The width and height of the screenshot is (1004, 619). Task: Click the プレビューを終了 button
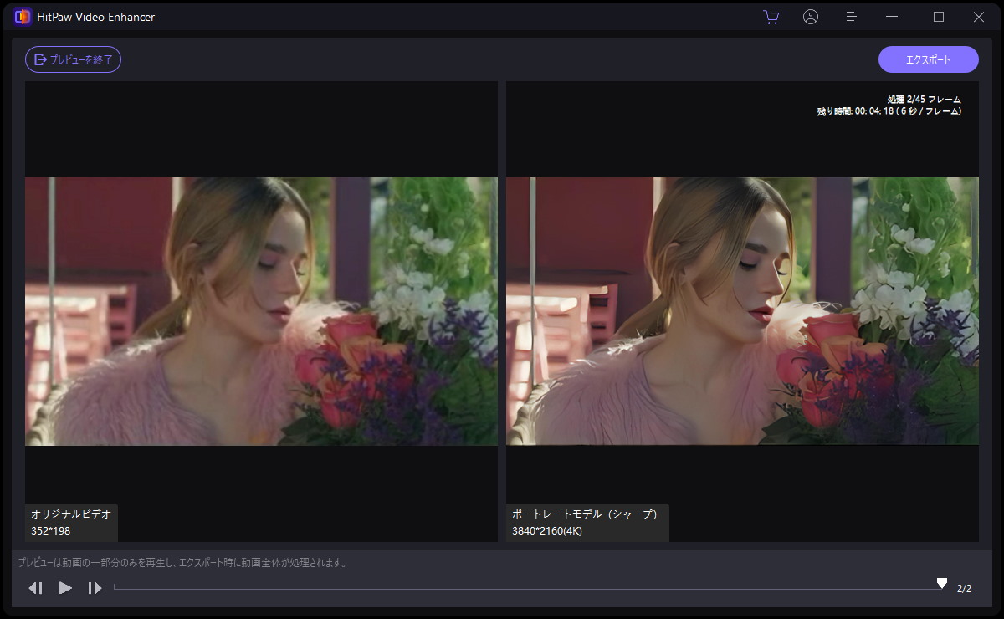[74, 59]
